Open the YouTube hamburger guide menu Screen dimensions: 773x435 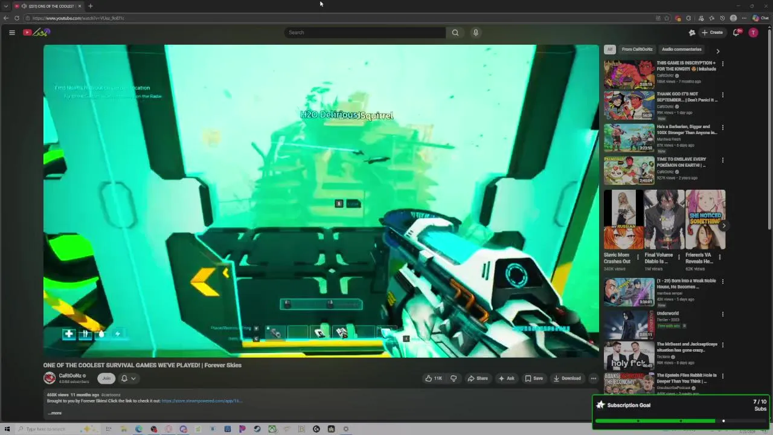point(11,33)
